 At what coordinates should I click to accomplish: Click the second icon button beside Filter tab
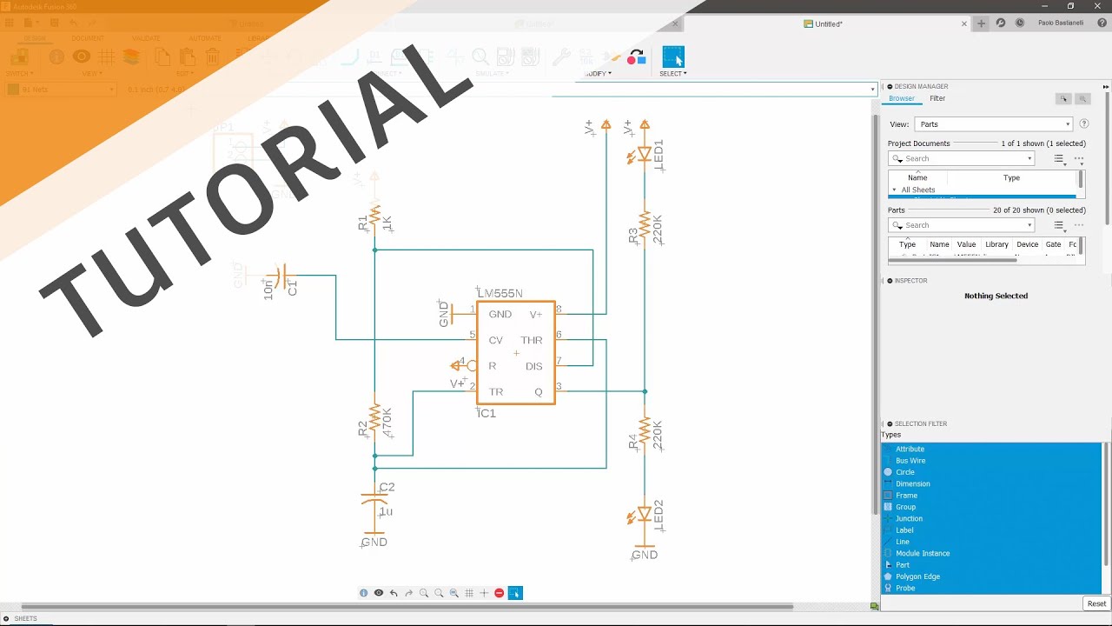tap(1082, 99)
